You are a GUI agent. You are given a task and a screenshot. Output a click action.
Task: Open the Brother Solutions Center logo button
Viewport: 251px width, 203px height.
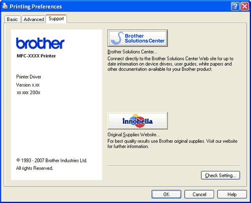(x=138, y=38)
